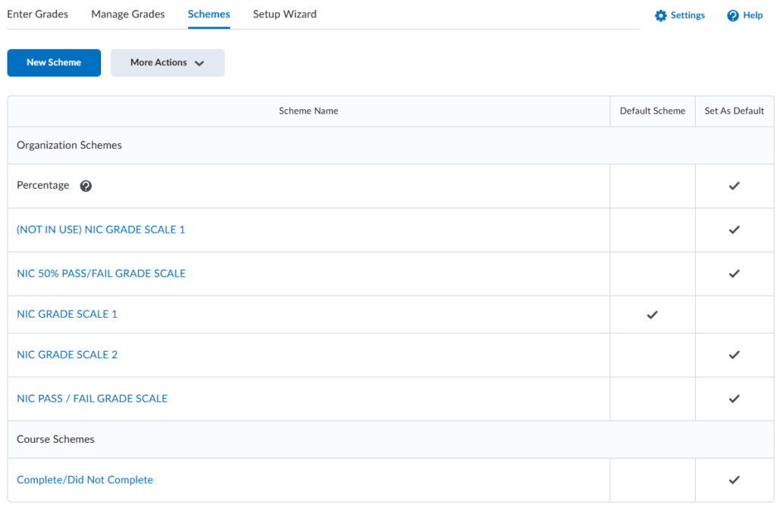Image resolution: width=777 pixels, height=505 pixels.
Task: Click the Scheme Name column header
Action: (x=308, y=111)
